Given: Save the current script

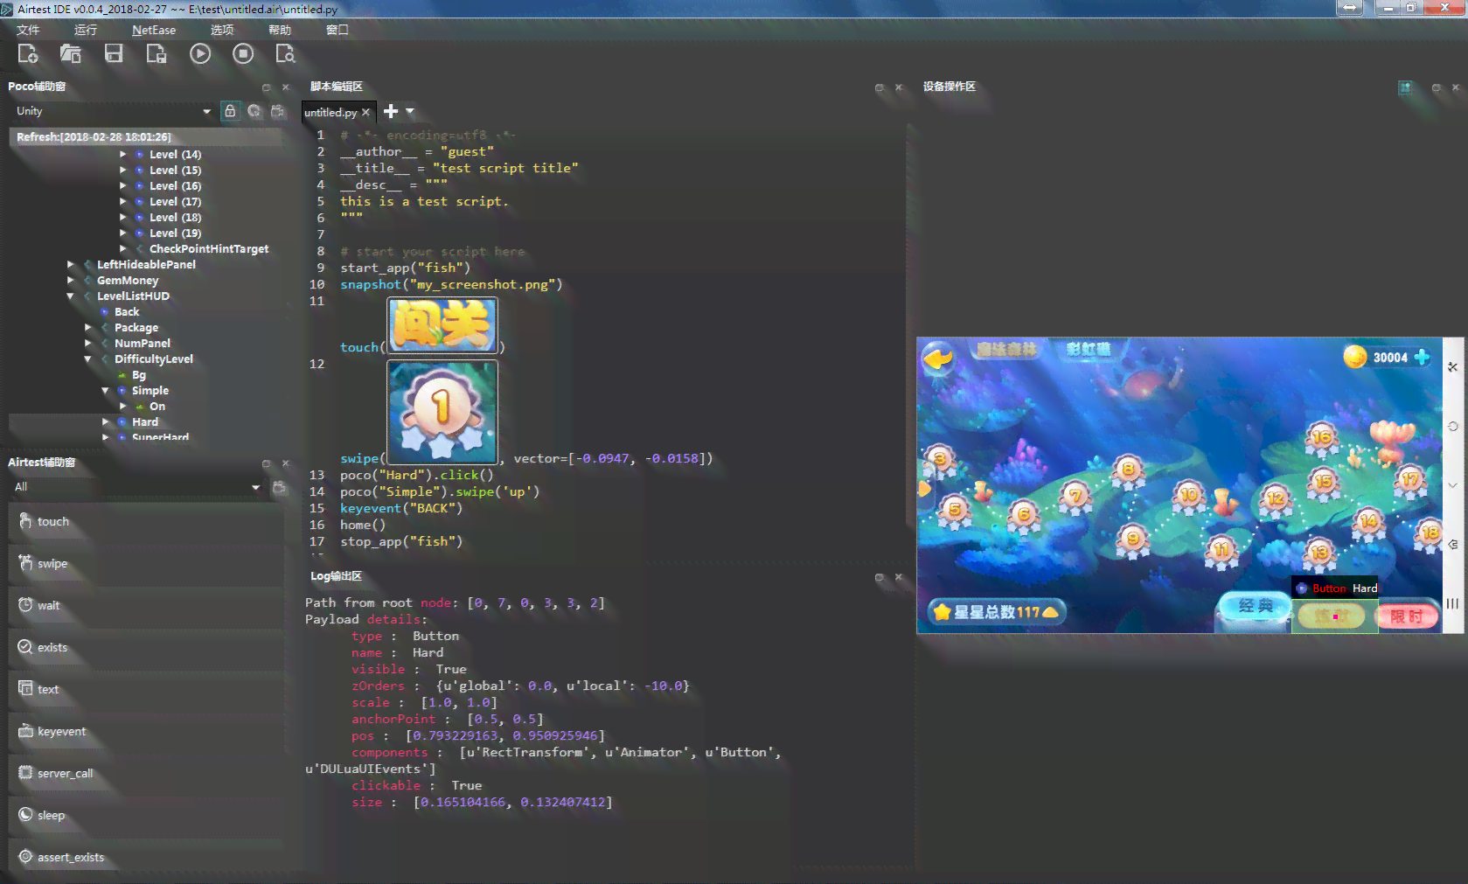Looking at the screenshot, I should pyautogui.click(x=114, y=54).
